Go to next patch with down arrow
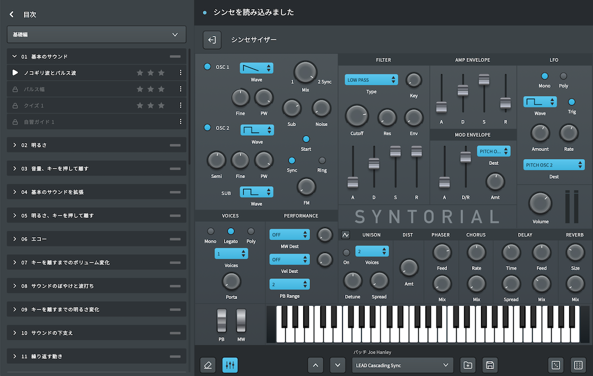 pos(338,365)
